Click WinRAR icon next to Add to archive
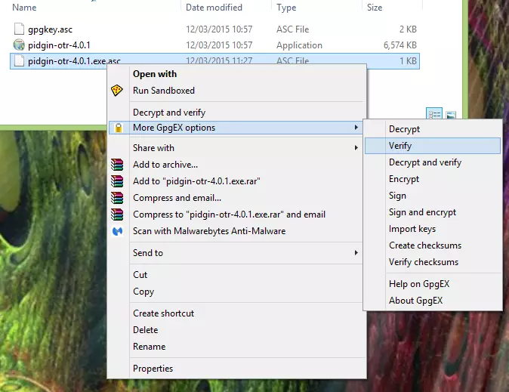Screen dimensions: 509x392 tap(116, 165)
